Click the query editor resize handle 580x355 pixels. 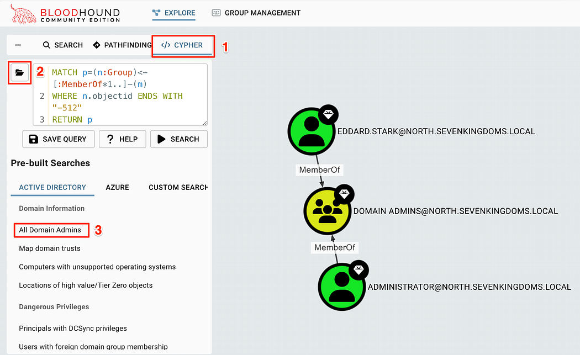pyautogui.click(x=205, y=123)
